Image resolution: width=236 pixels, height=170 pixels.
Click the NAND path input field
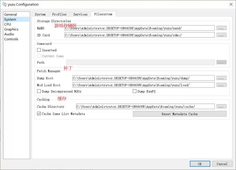click(x=140, y=28)
